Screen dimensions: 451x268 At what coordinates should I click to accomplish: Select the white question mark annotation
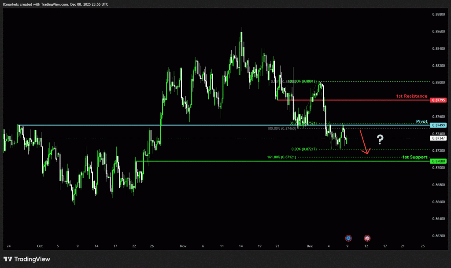(x=380, y=140)
